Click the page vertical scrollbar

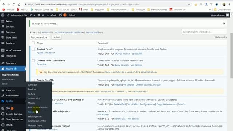[232, 55]
